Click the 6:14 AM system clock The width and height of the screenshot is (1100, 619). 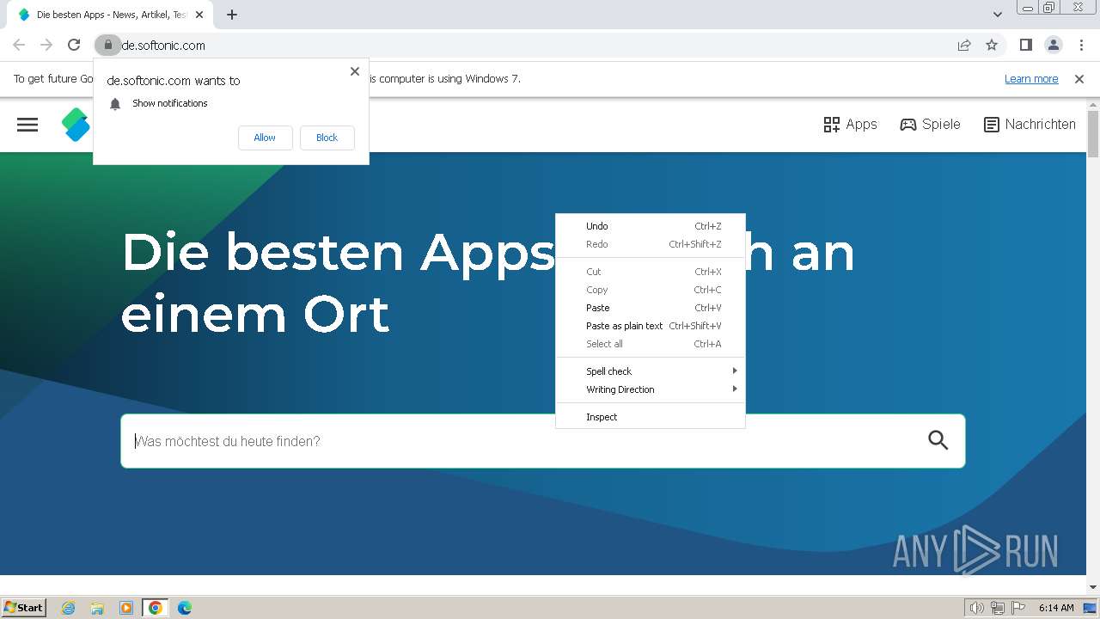click(x=1056, y=608)
